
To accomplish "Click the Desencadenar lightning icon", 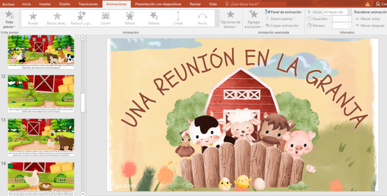I will tap(268, 19).
